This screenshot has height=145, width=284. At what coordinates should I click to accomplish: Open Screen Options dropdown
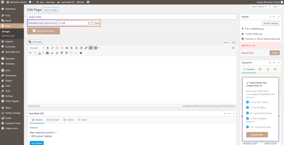(x=259, y=7)
